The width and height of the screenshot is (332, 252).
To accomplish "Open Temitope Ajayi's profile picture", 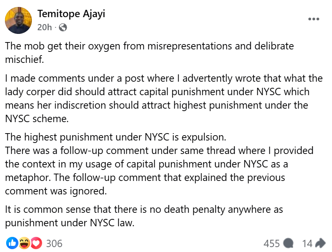I will [x=18, y=20].
